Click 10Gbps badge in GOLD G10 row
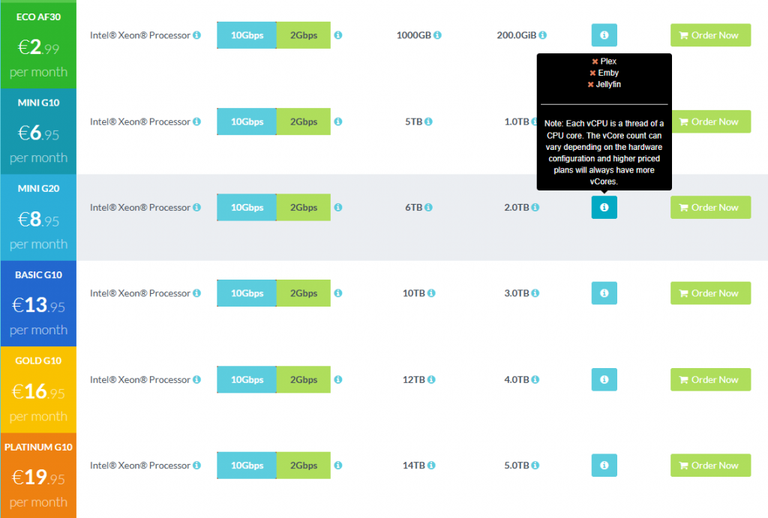The width and height of the screenshot is (768, 518). (x=247, y=379)
